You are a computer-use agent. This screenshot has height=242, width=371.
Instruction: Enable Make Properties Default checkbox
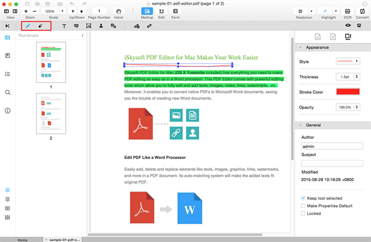point(303,205)
